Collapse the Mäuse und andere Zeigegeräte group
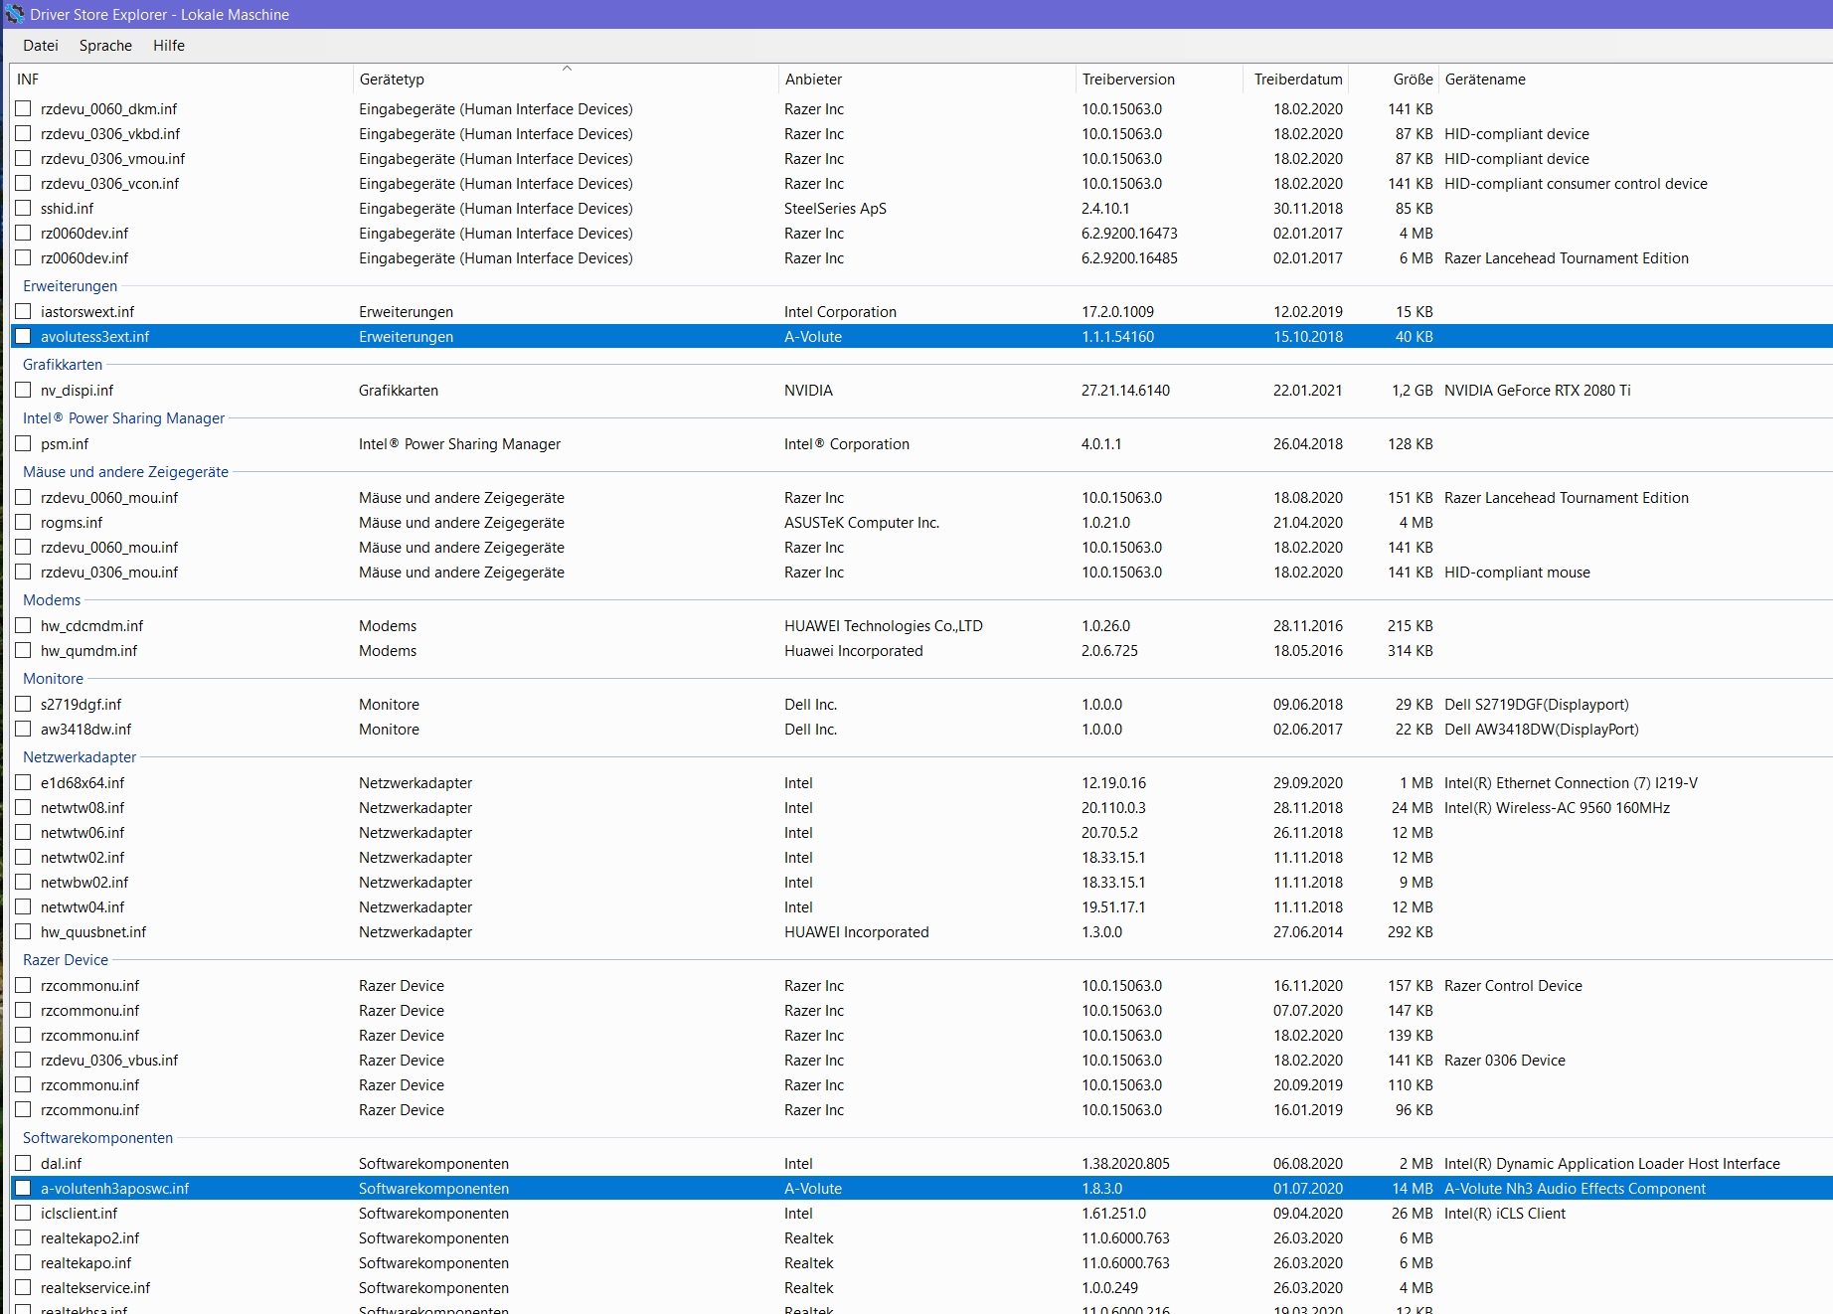Viewport: 1833px width, 1314px height. pos(125,472)
